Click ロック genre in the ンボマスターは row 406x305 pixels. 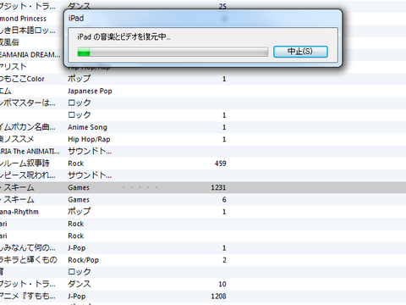[80, 103]
